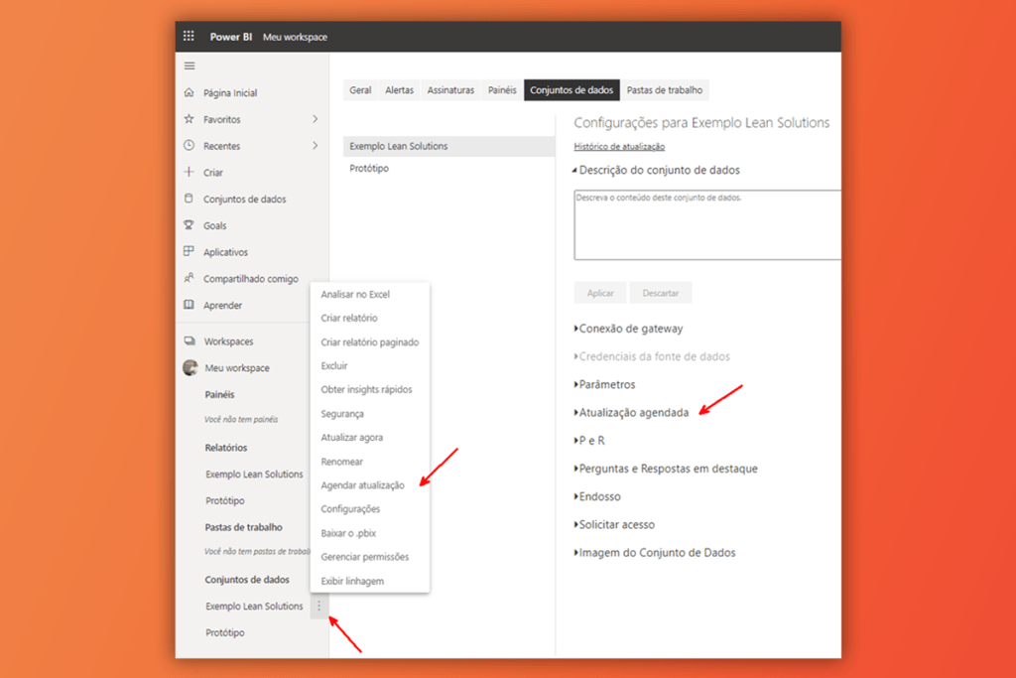The image size is (1016, 678).
Task: Collapse the hamburger navigation menu
Action: pos(190,66)
